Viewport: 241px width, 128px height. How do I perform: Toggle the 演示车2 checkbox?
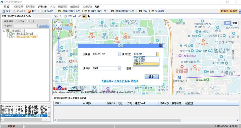pyautogui.click(x=11, y=37)
